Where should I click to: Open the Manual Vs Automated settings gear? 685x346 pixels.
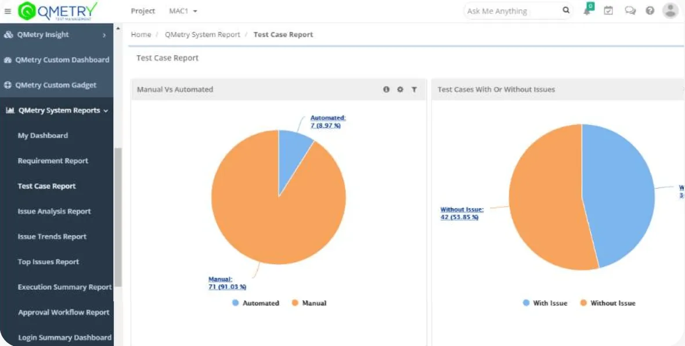(400, 89)
